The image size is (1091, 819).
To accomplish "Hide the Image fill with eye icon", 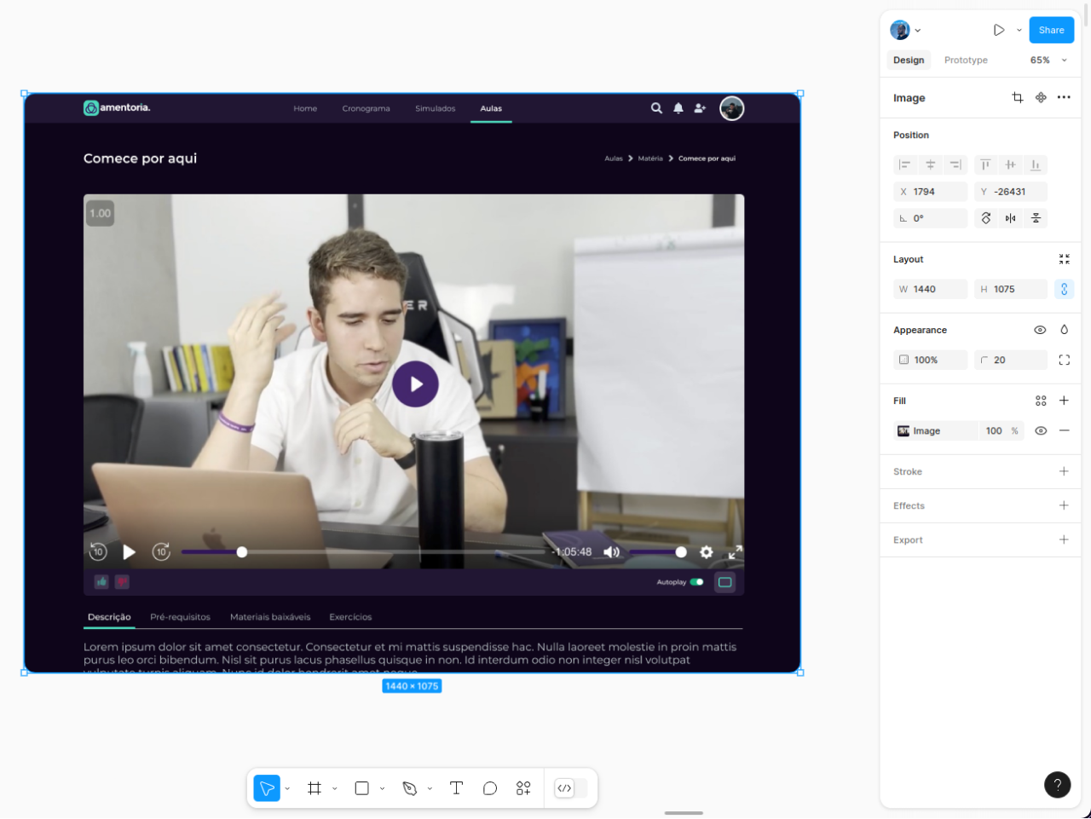I will [x=1040, y=431].
